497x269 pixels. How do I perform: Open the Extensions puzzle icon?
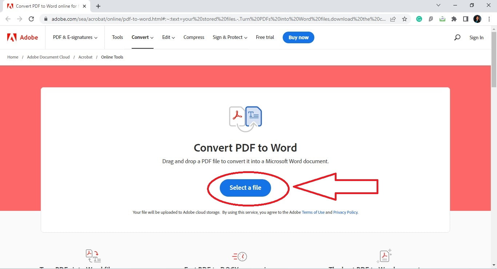click(x=454, y=19)
